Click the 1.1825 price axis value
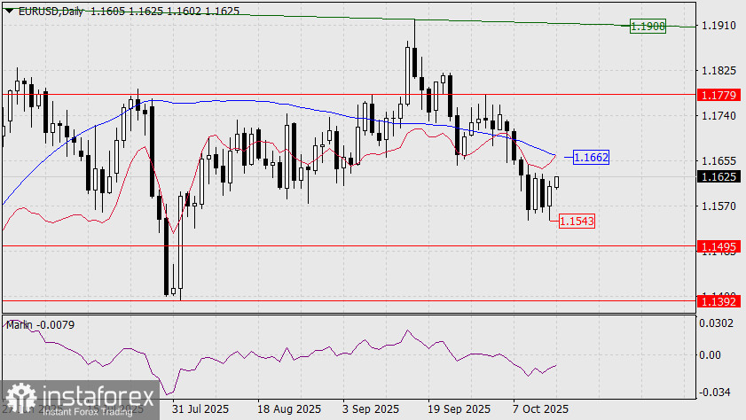The width and height of the screenshot is (746, 420). pos(719,71)
